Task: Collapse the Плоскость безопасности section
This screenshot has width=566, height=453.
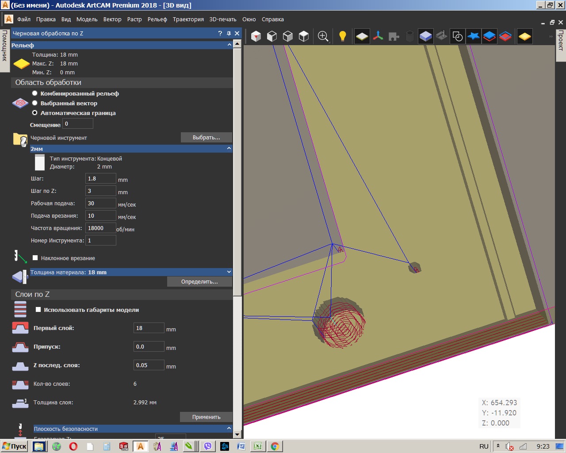Action: (229, 428)
